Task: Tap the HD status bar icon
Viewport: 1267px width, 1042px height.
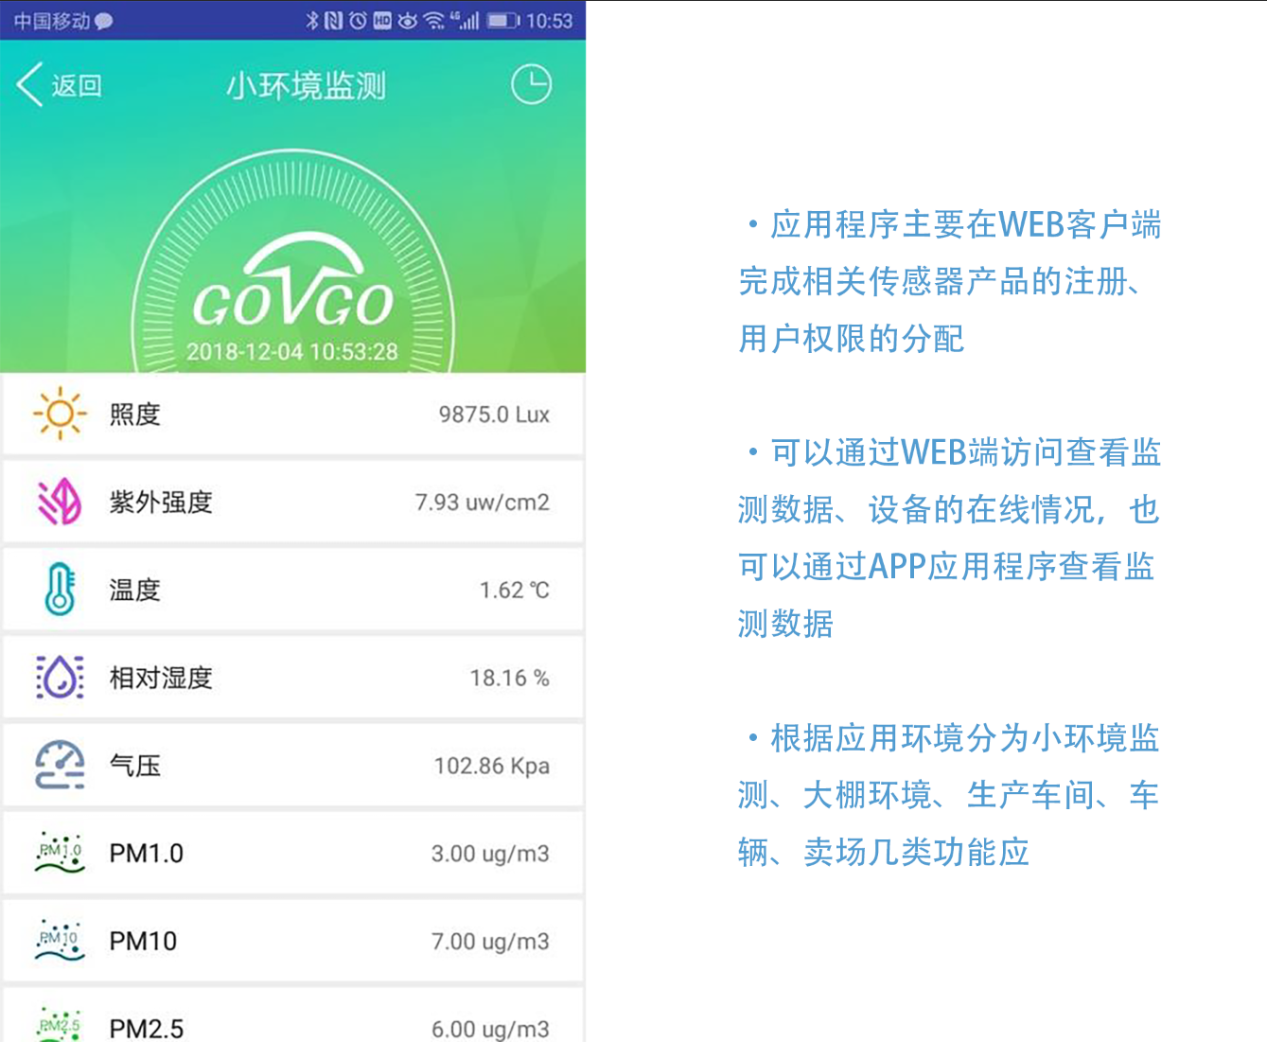Action: pyautogui.click(x=382, y=20)
